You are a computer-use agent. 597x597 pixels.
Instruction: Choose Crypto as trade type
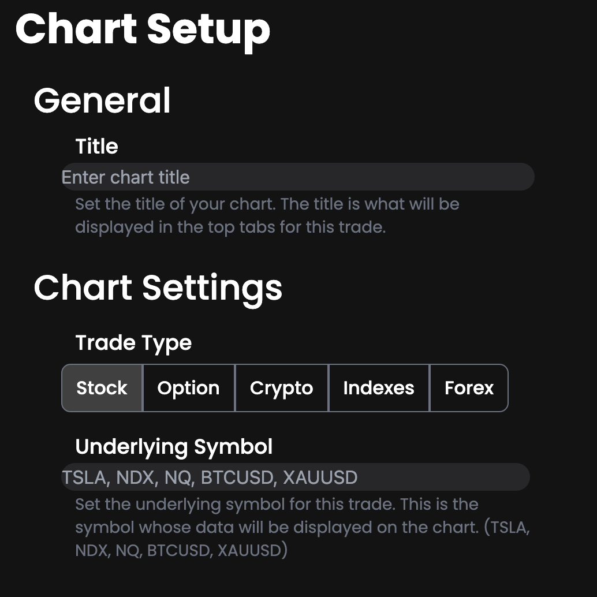[x=281, y=388]
